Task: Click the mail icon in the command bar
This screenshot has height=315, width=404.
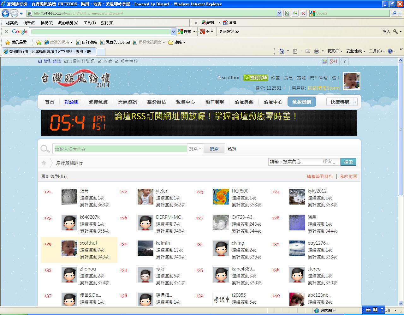Action: (307, 51)
